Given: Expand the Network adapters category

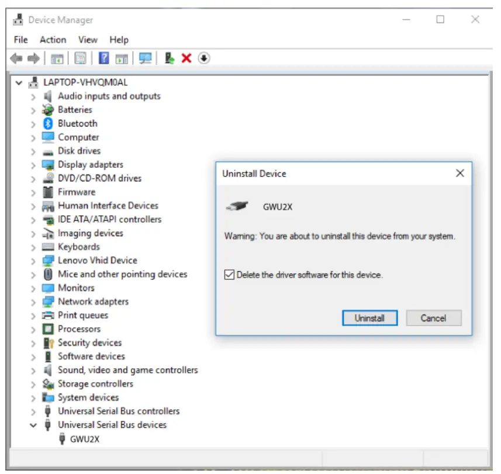Looking at the screenshot, I should (33, 302).
